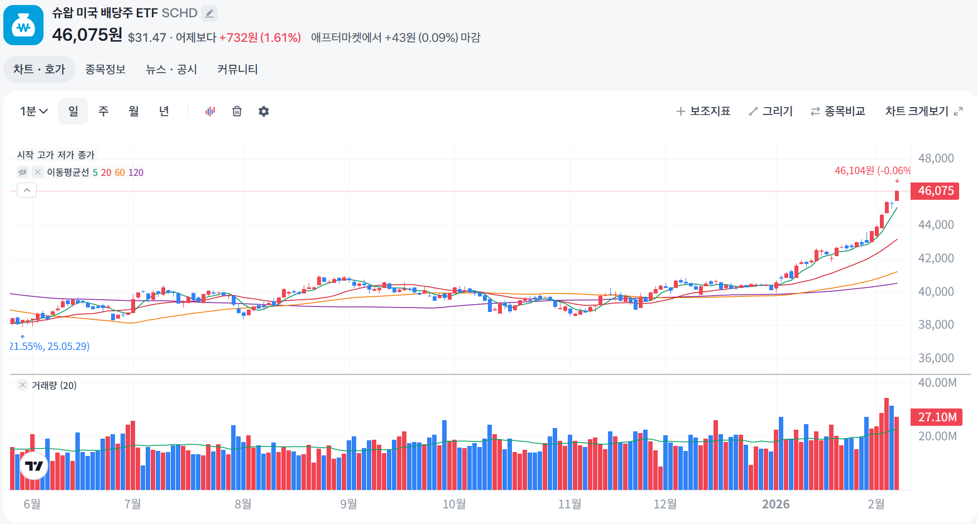977x524 pixels.
Task: Select the 일 daily interval
Action: [73, 111]
